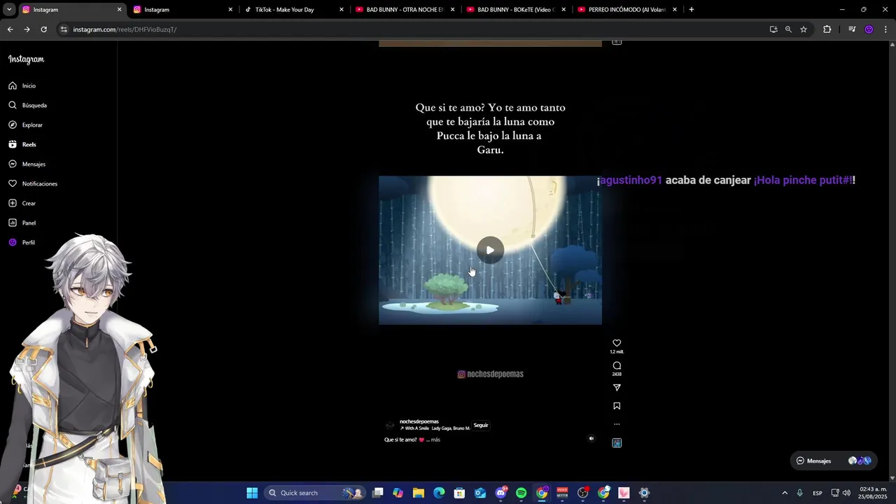
Task: Like the reel with heart icon
Action: coord(617,343)
